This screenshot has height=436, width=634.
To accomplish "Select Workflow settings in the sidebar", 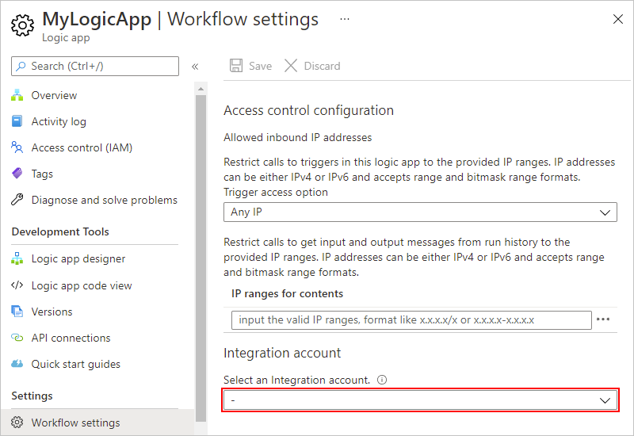I will tap(75, 423).
